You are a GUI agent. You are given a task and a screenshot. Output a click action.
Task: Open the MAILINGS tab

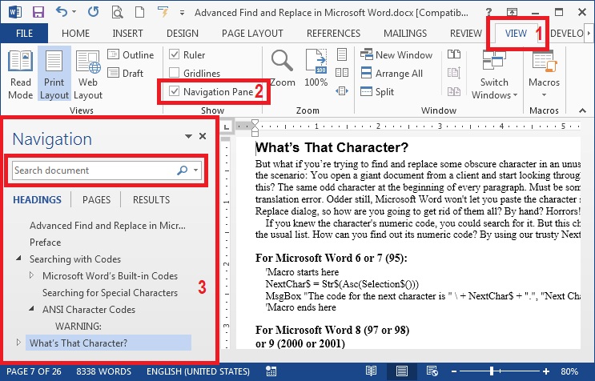pyautogui.click(x=405, y=34)
